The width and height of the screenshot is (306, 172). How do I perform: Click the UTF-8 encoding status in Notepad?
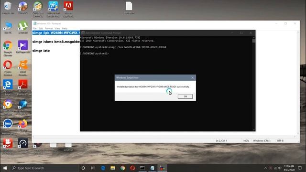pyautogui.click(x=280, y=140)
